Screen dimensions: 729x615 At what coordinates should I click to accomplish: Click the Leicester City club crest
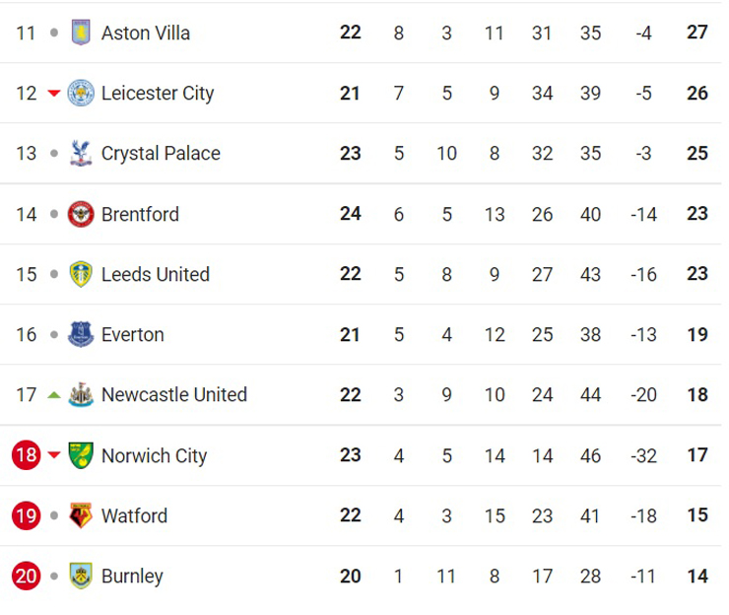coord(80,93)
